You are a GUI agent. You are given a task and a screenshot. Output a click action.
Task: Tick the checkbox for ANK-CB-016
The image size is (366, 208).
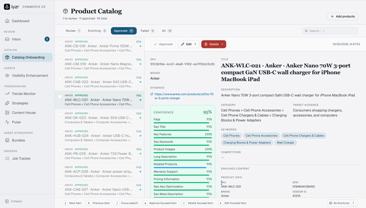click(59, 43)
